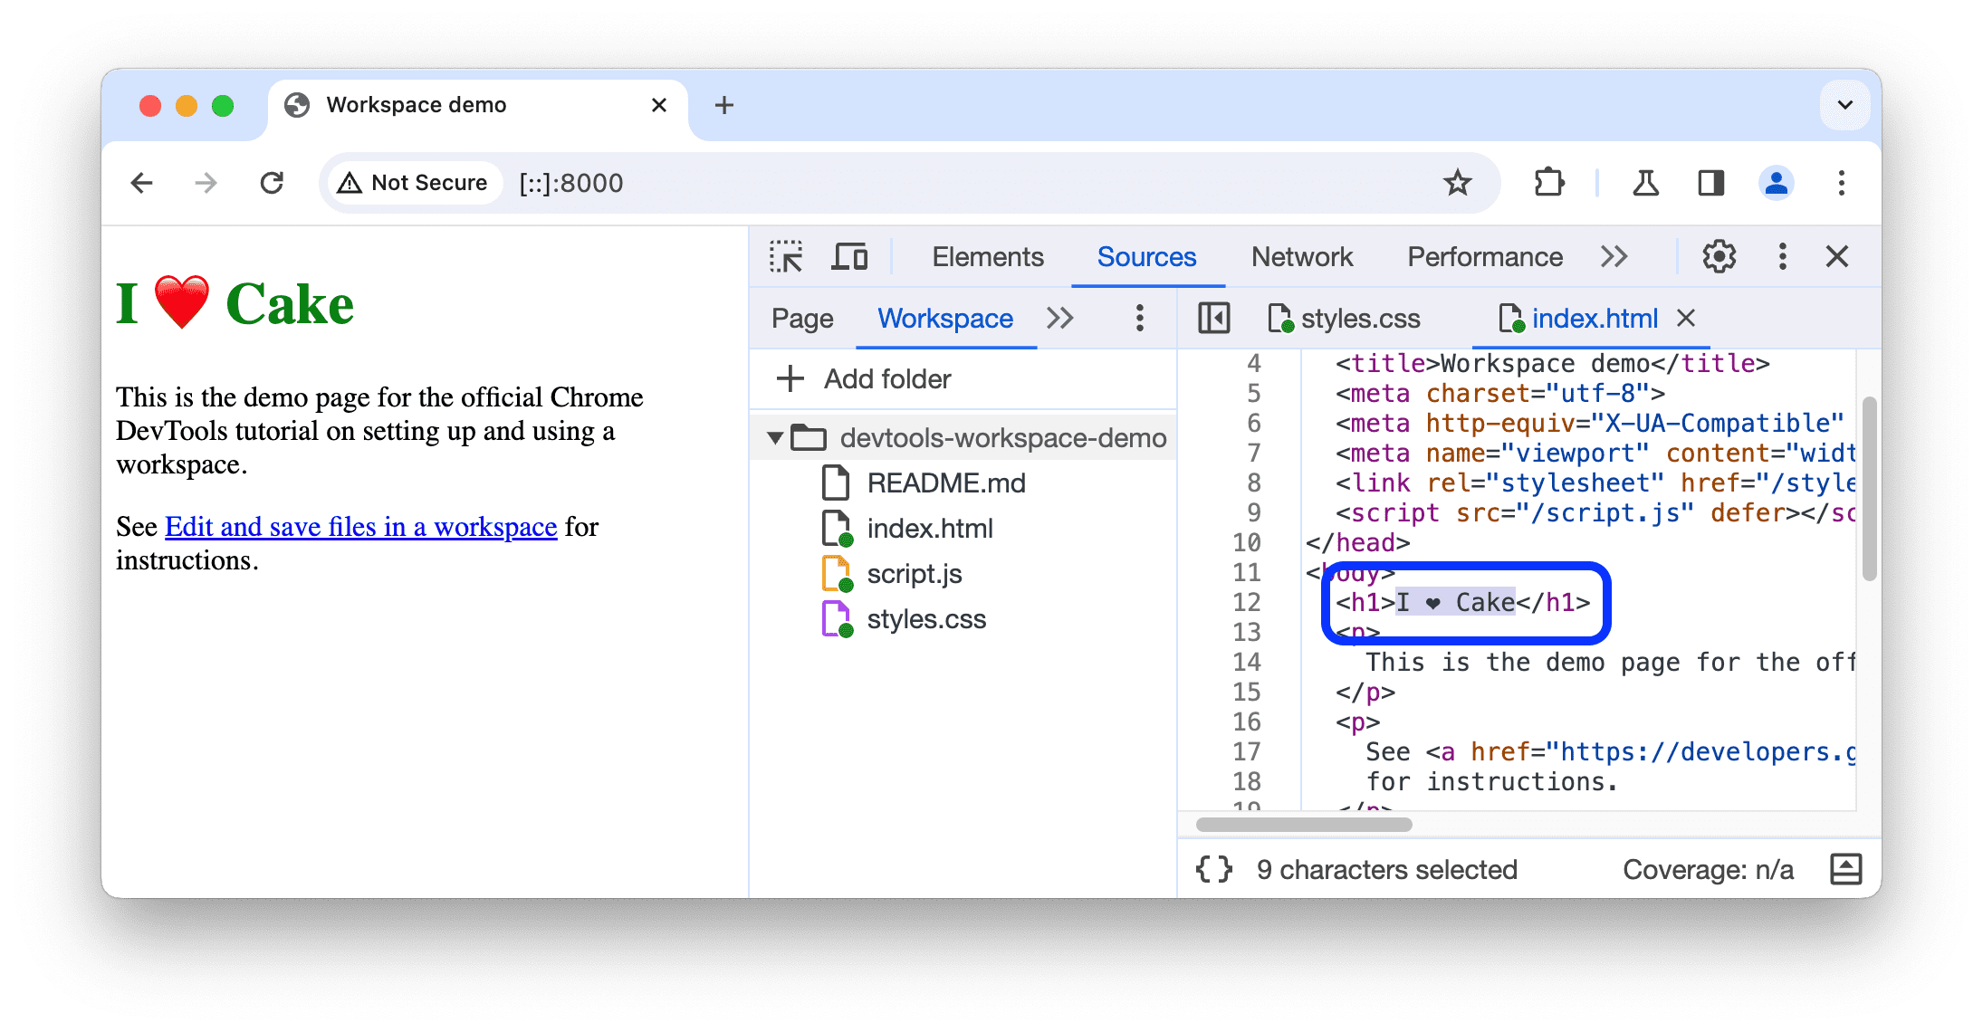Open the index.html file
Screen dimensions: 1983x1032
point(927,527)
